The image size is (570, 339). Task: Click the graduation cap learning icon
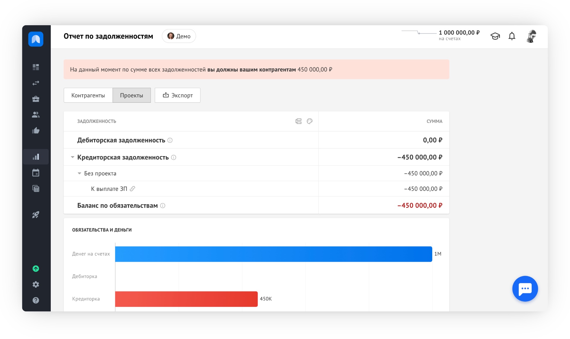pos(495,36)
